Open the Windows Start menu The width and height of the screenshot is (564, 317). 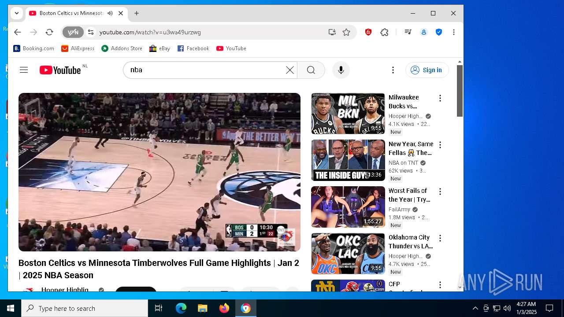tap(11, 308)
